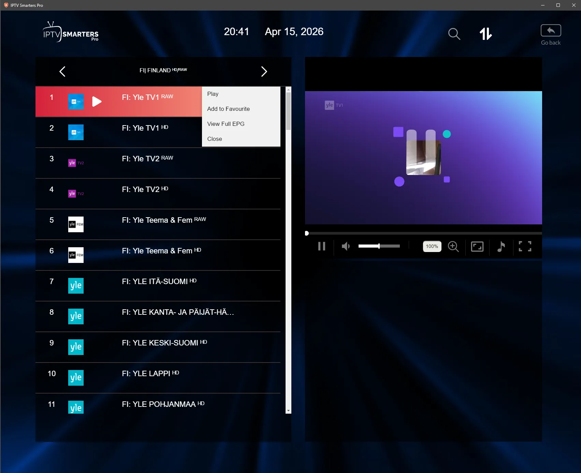Click Yle TV1 logo in row 2
The height and width of the screenshot is (473, 581).
76,132
